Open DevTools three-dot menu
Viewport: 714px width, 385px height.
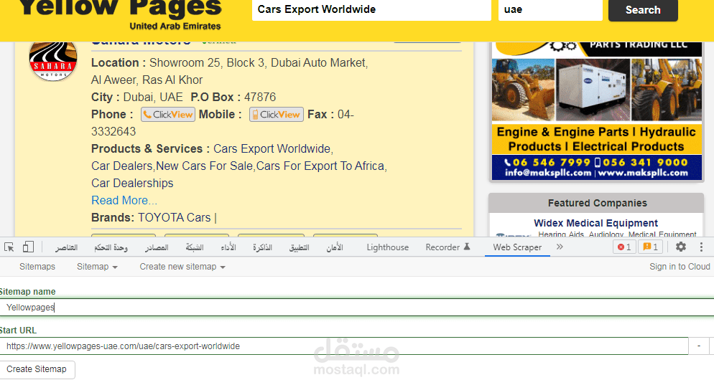click(x=701, y=247)
